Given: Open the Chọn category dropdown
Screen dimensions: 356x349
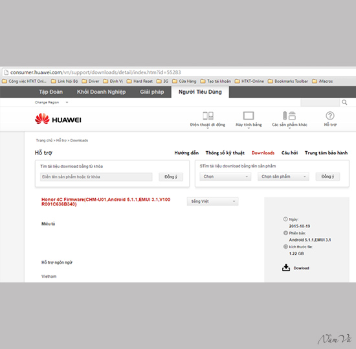Looking at the screenshot, I should [x=225, y=176].
